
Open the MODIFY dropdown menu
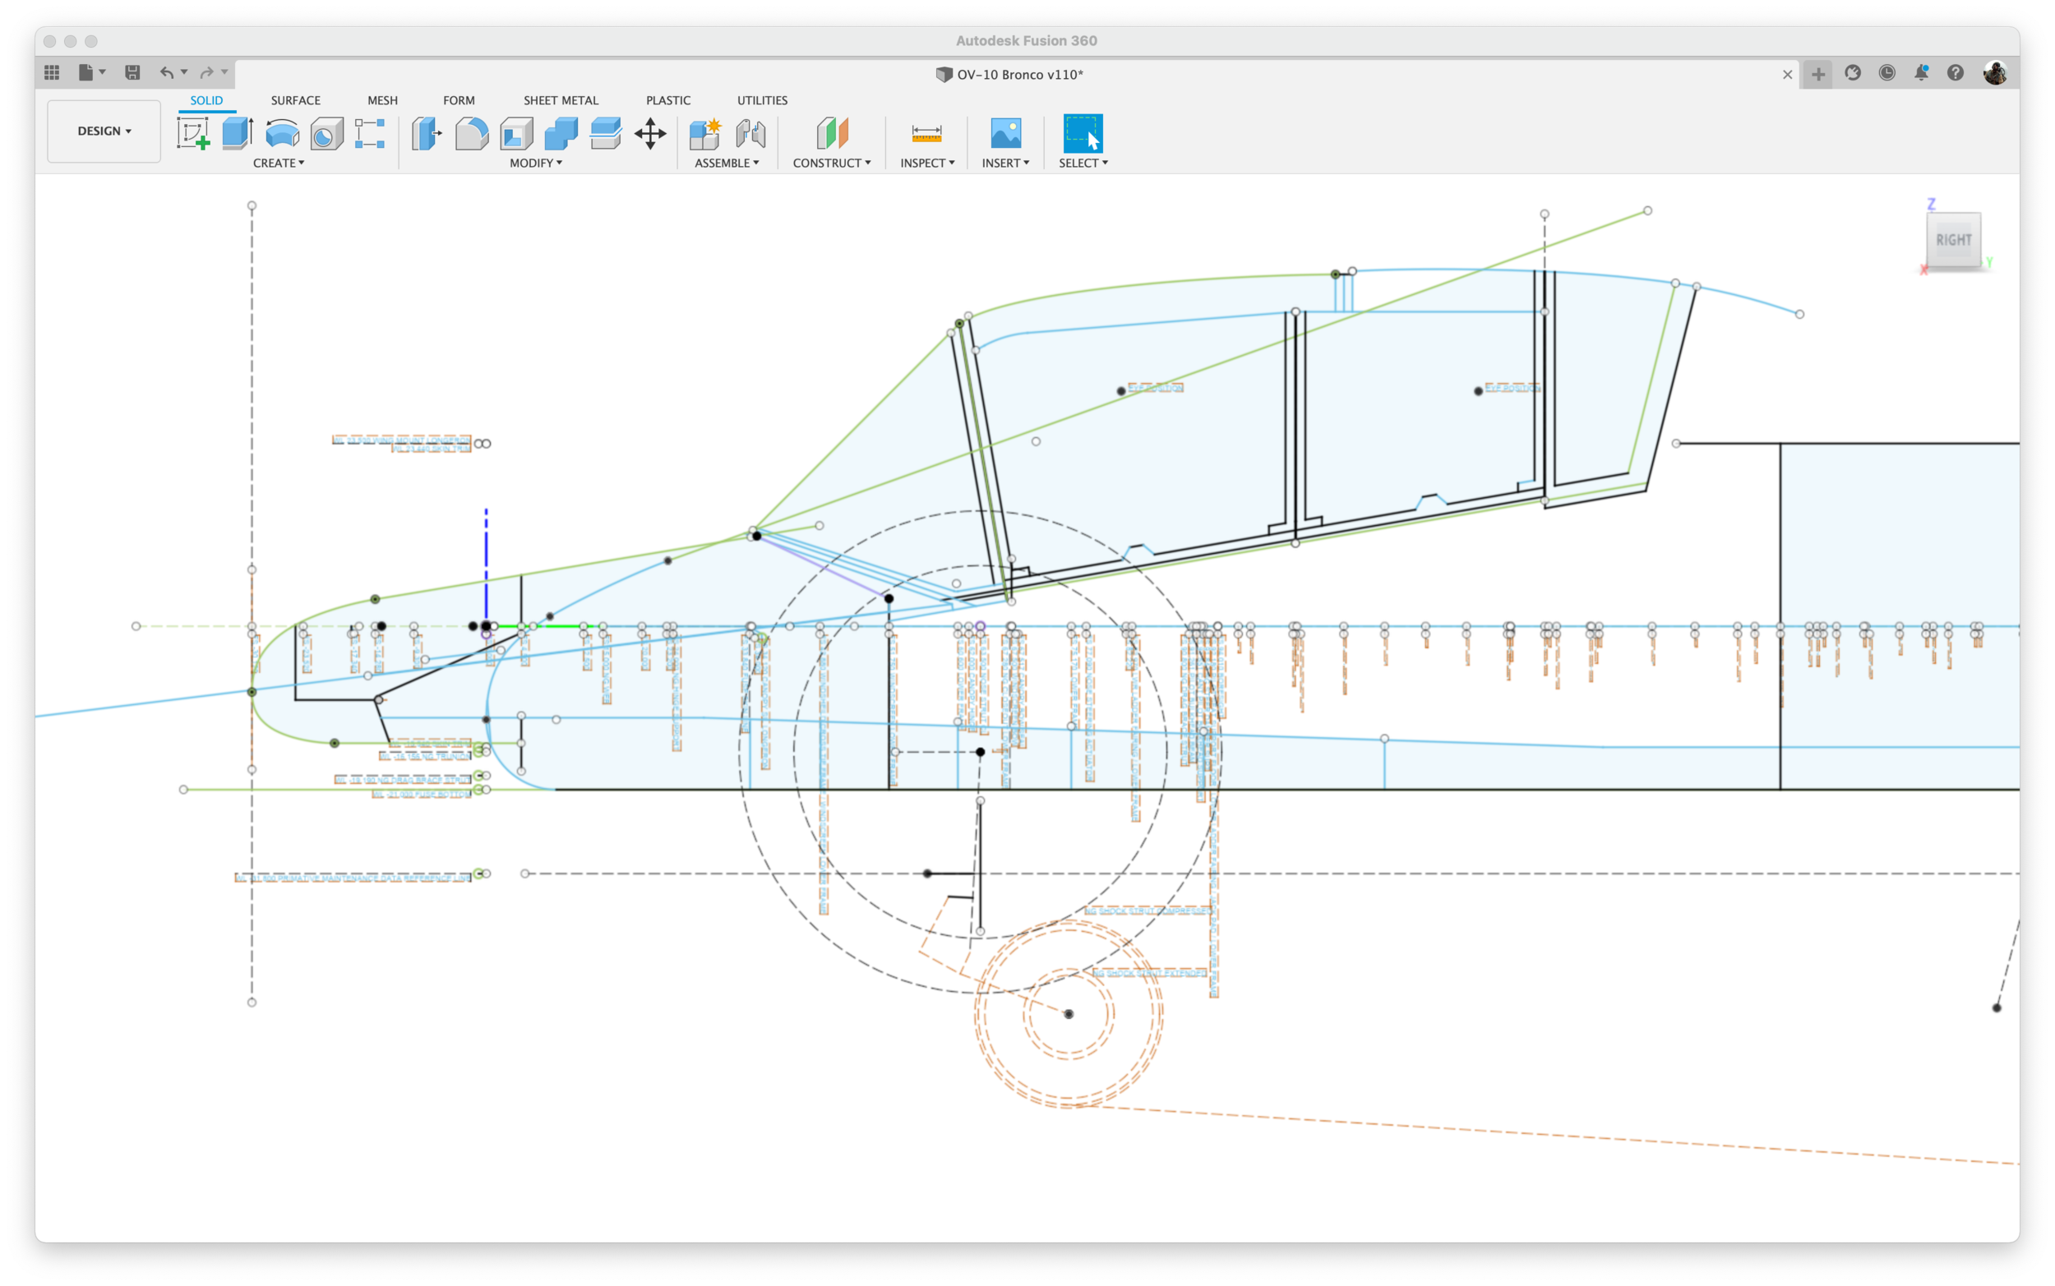536,164
